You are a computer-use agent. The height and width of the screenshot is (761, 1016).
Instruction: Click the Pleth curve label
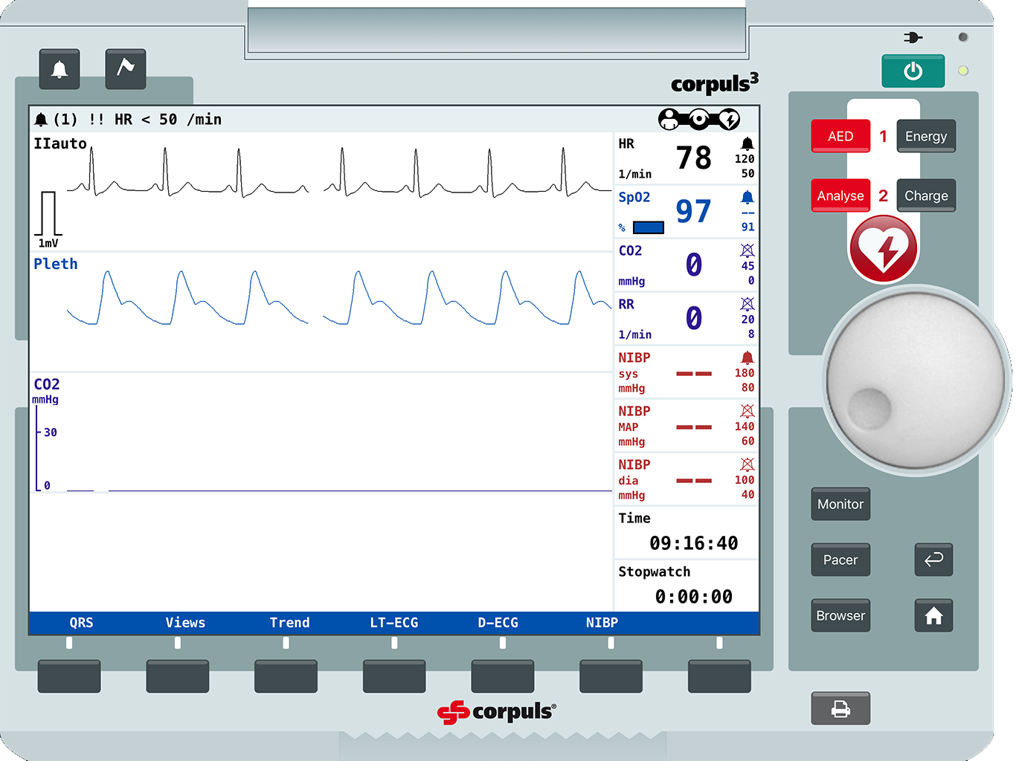(x=56, y=264)
